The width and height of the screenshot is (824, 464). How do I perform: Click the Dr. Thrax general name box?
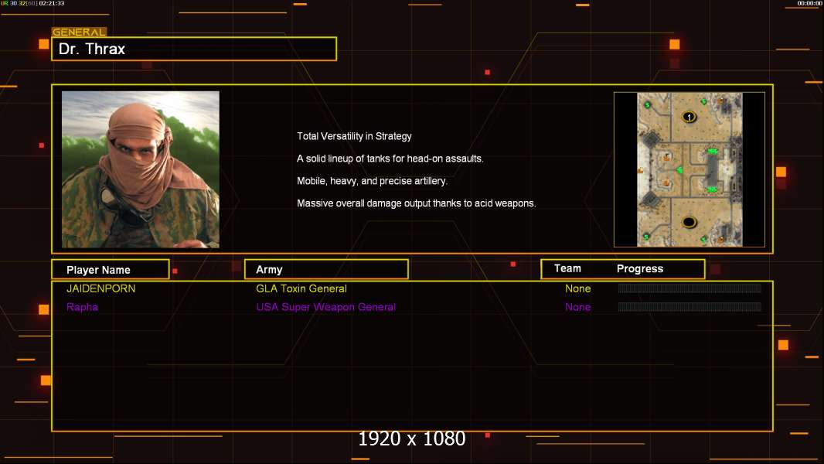pyautogui.click(x=194, y=49)
